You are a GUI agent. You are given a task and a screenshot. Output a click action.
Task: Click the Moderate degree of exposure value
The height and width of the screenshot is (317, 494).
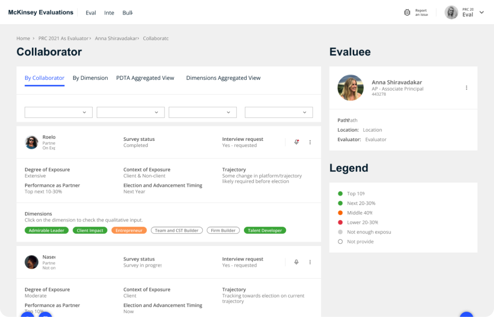[36, 296]
